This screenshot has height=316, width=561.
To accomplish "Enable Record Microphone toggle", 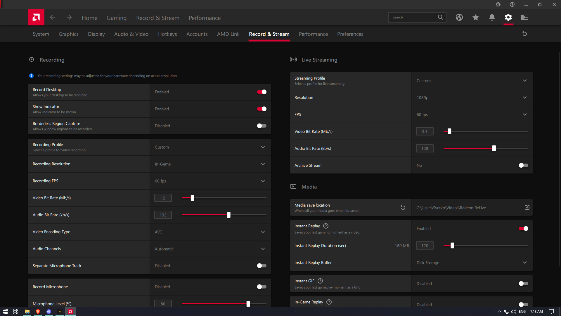I will [x=262, y=287].
